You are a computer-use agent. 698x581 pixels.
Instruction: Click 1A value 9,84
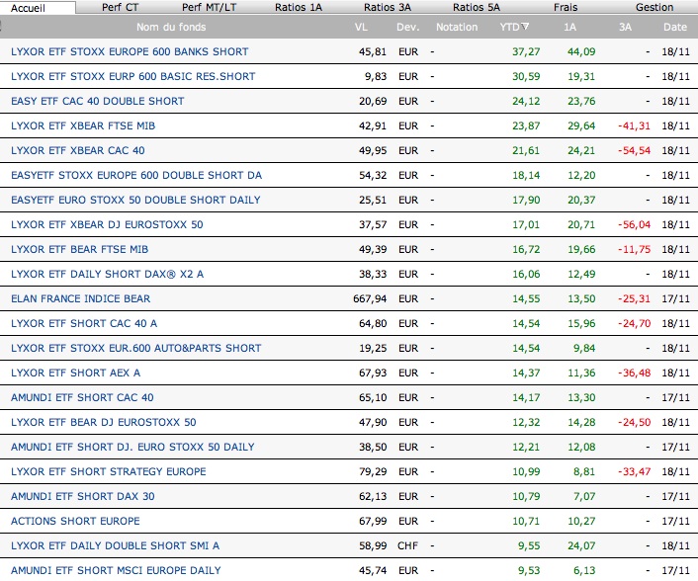pyautogui.click(x=584, y=348)
